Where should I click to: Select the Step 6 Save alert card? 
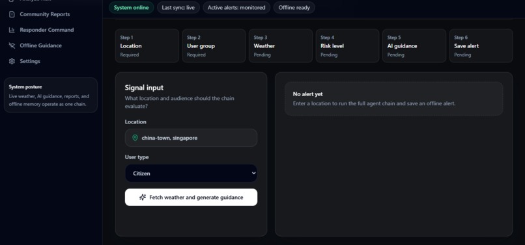click(x=481, y=45)
